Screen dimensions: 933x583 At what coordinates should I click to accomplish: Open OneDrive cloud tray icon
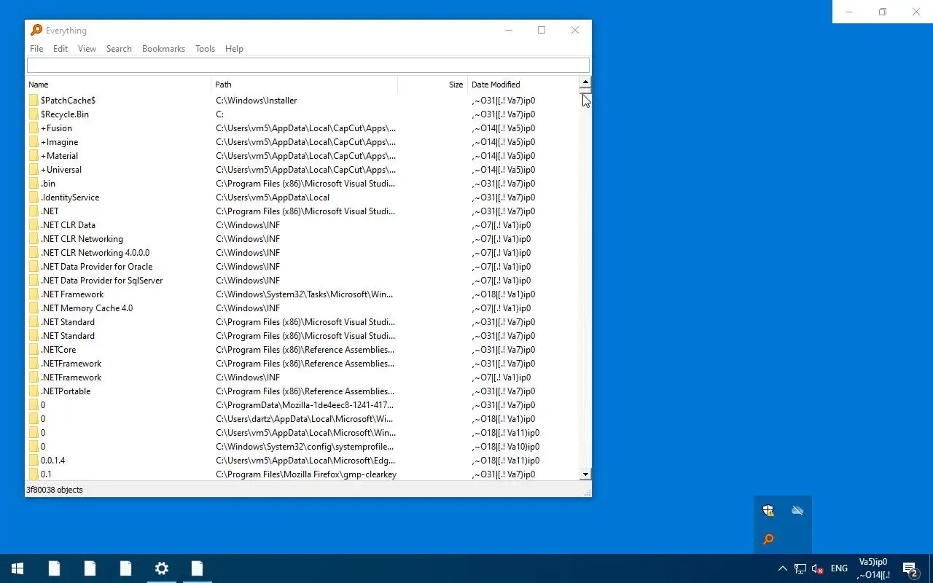797,511
